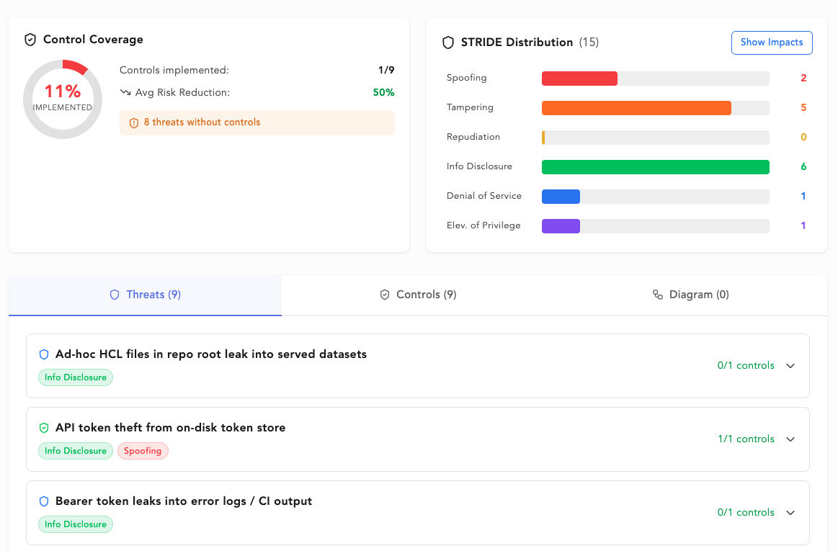Click the Elev. of Privilege label
Screen dimensions: 838x551
pyautogui.click(x=483, y=226)
